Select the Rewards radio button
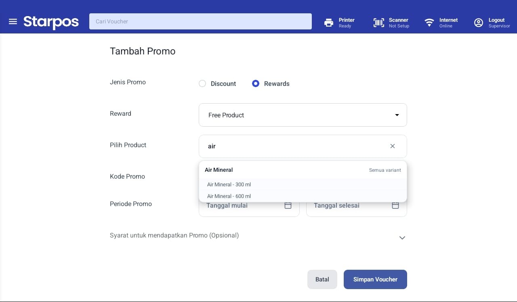Image resolution: width=517 pixels, height=302 pixels. (256, 83)
